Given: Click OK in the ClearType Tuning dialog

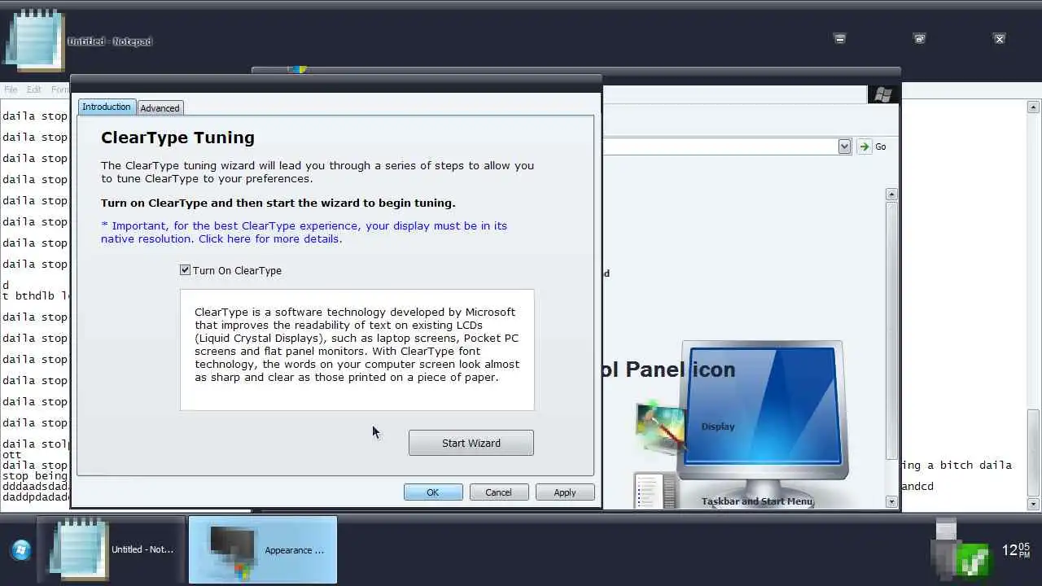Looking at the screenshot, I should click(433, 492).
